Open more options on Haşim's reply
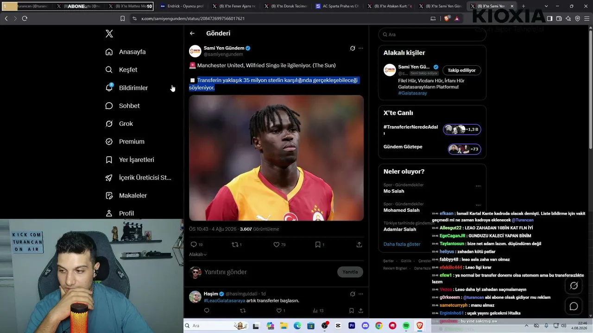This screenshot has width=593, height=333. pyautogui.click(x=361, y=294)
